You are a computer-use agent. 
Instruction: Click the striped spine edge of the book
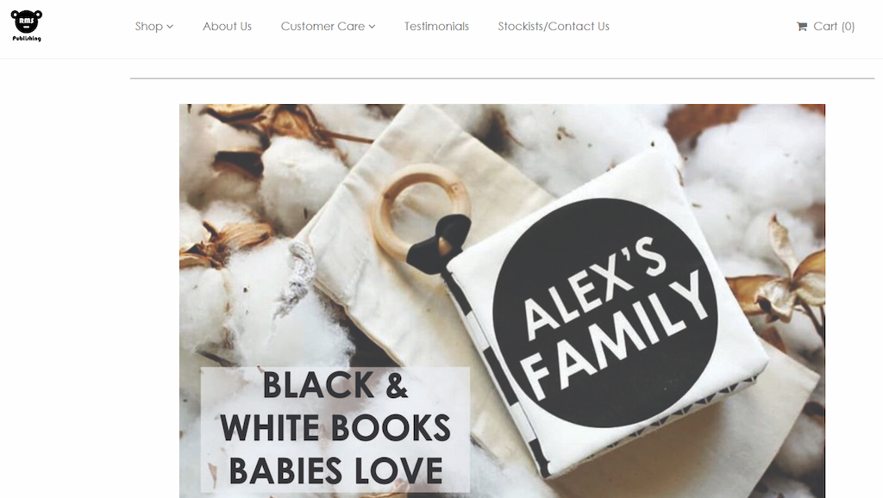(496, 371)
